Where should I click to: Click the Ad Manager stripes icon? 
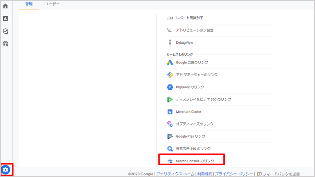pos(170,75)
